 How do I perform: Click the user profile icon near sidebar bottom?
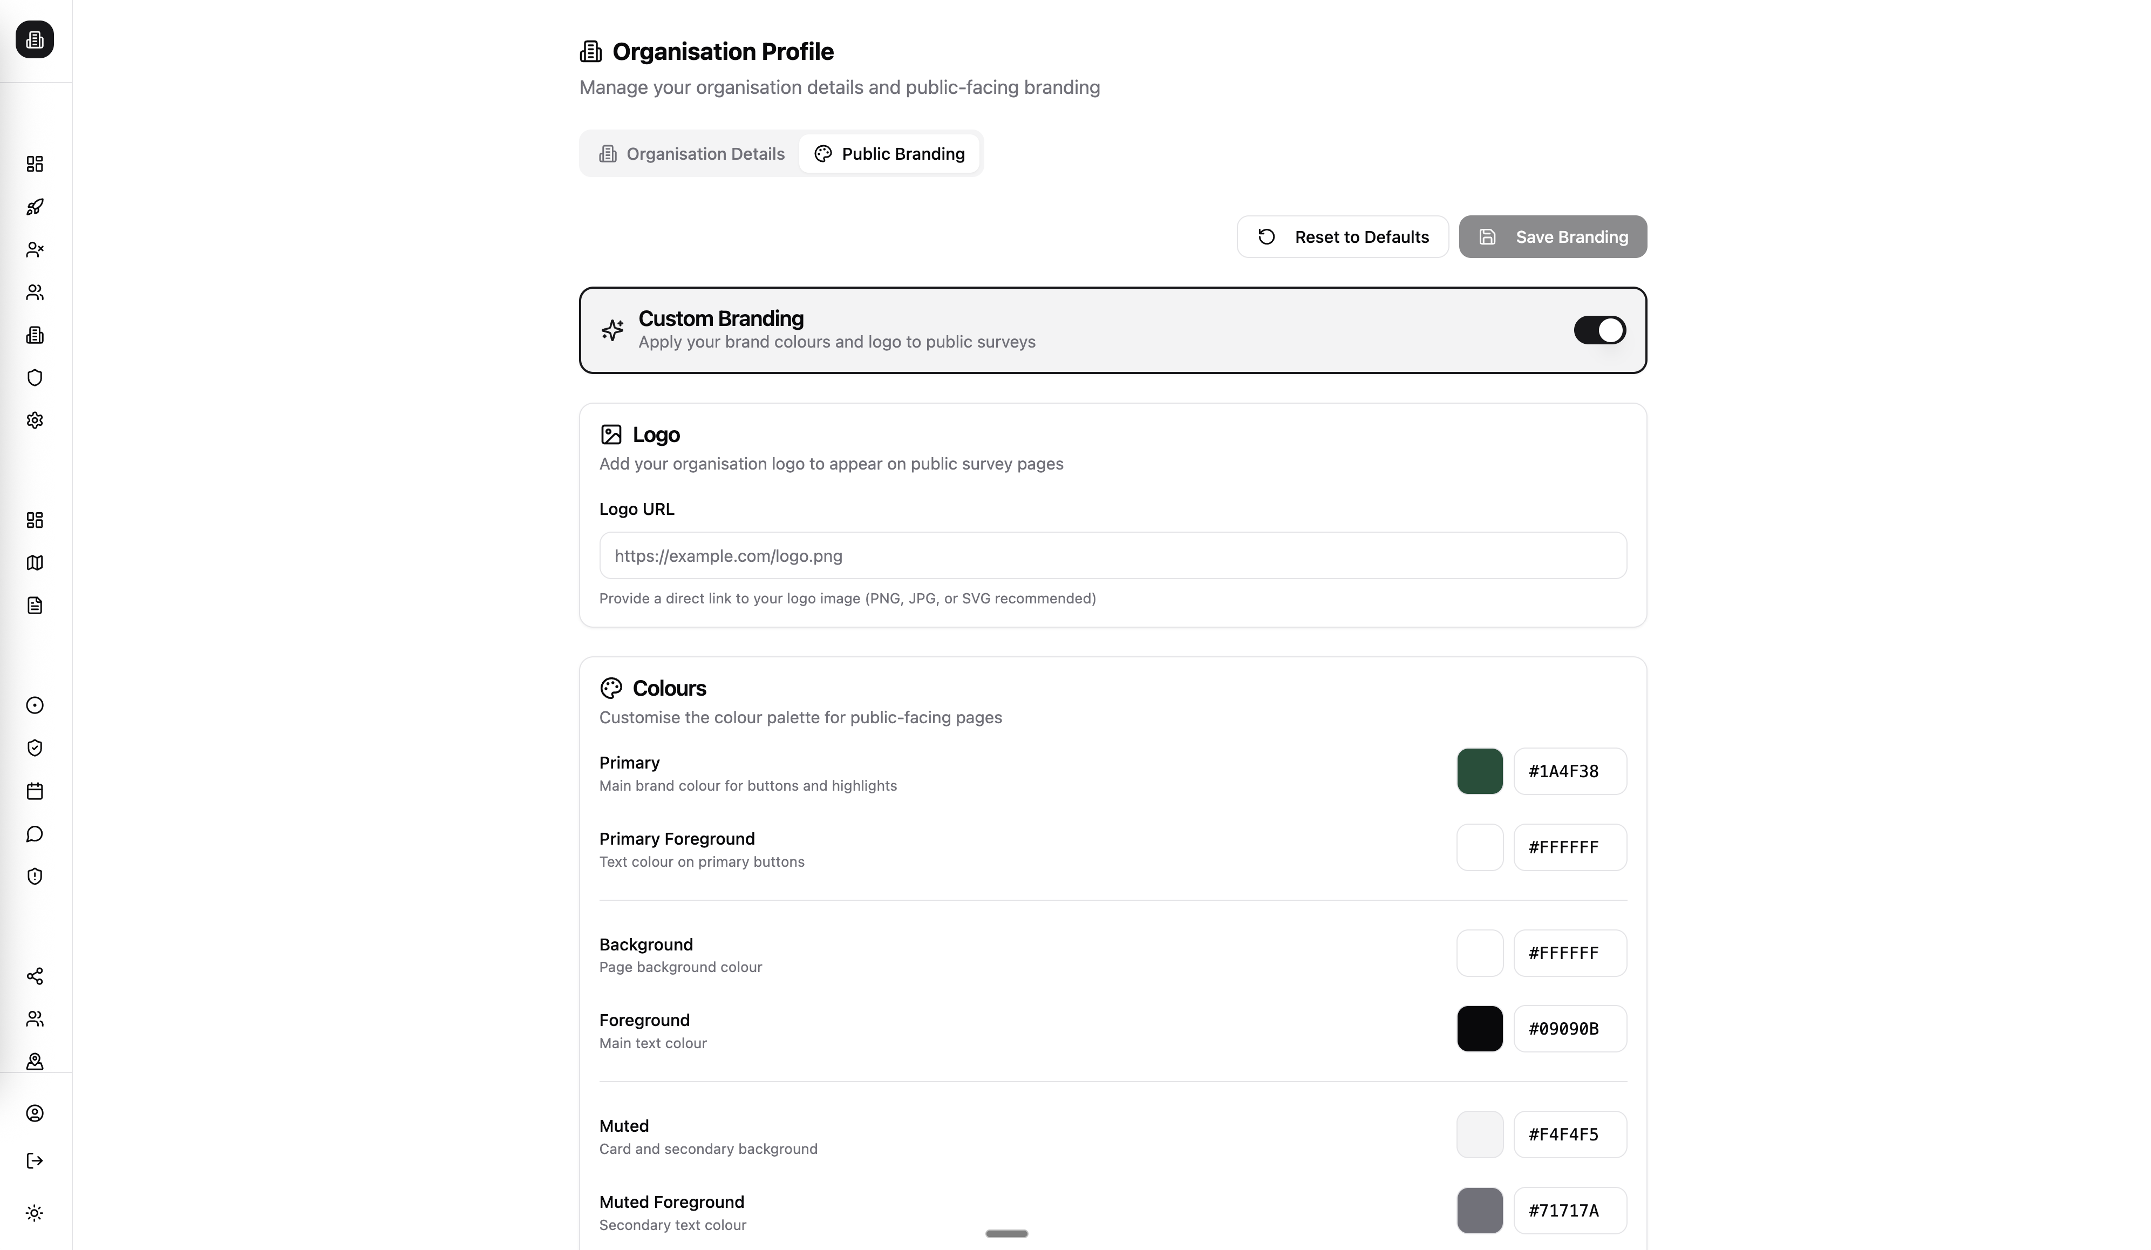click(x=34, y=1113)
